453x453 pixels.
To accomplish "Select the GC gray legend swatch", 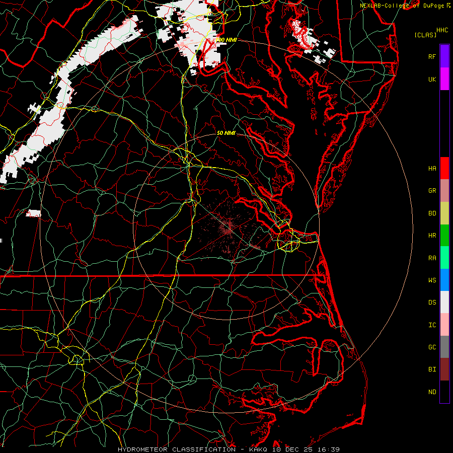I will point(444,347).
